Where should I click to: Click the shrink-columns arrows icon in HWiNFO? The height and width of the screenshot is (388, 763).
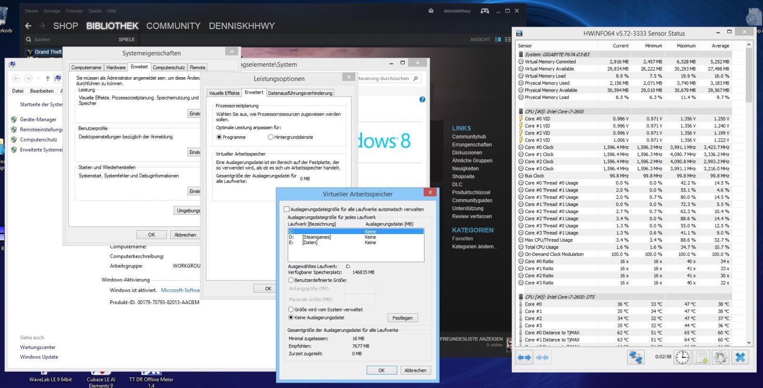tap(542, 357)
